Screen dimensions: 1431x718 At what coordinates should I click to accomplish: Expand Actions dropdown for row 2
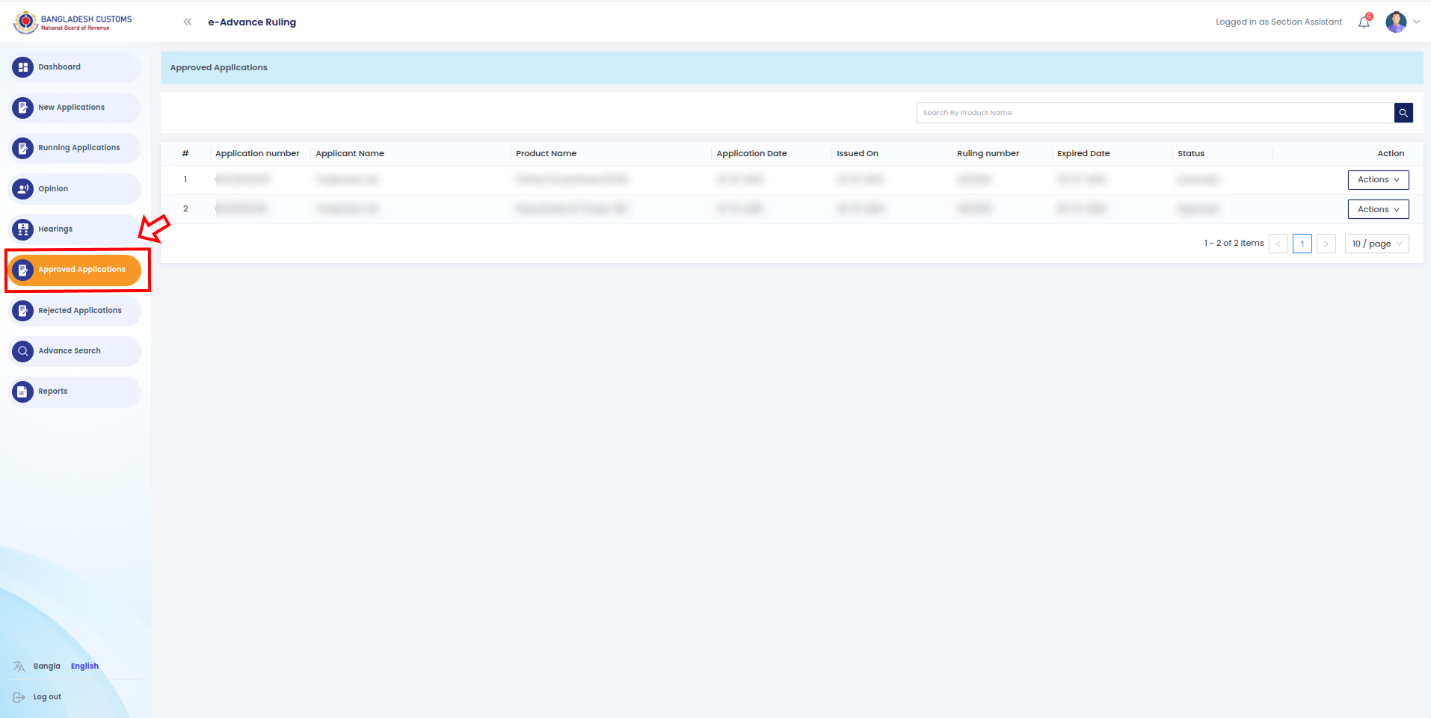pos(1378,209)
